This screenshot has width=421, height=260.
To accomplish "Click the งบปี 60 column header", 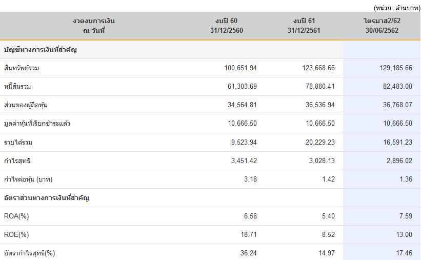I will point(226,26).
